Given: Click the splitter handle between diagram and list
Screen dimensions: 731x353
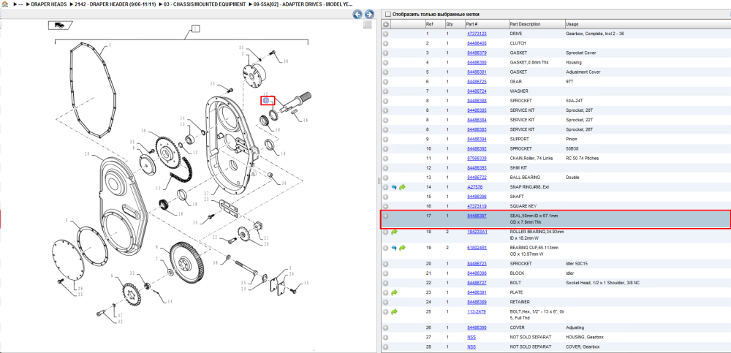Looking at the screenshot, I should point(379,181).
